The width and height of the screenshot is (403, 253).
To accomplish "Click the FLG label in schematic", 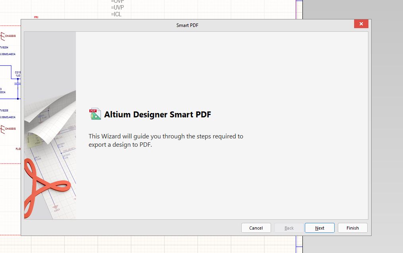I will 18,149.
